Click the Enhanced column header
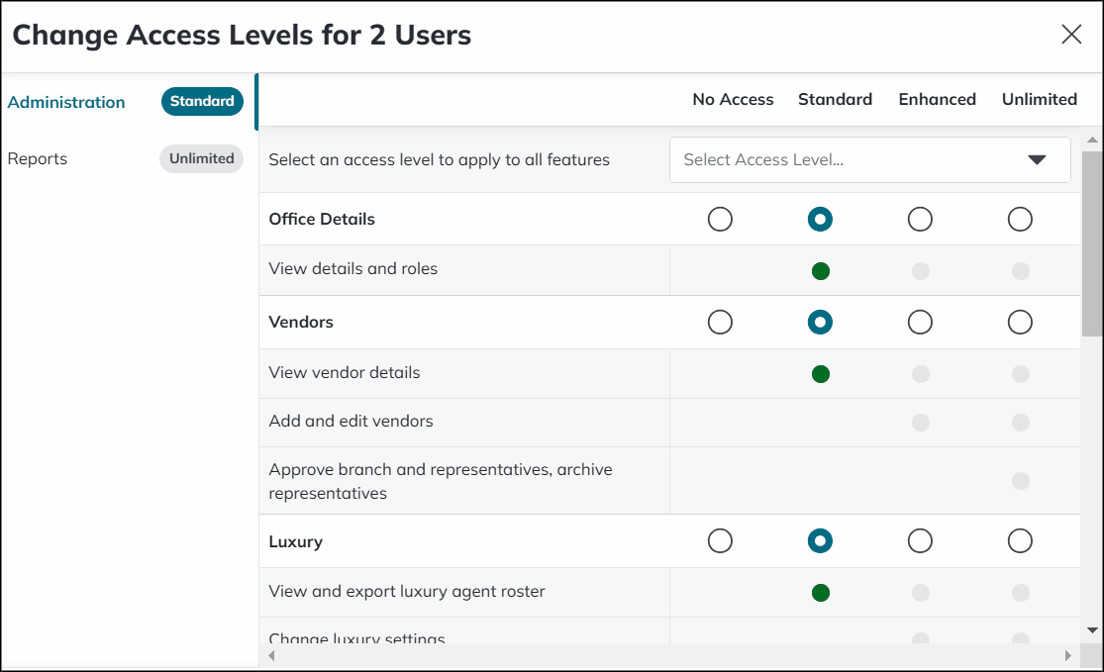 (x=937, y=99)
